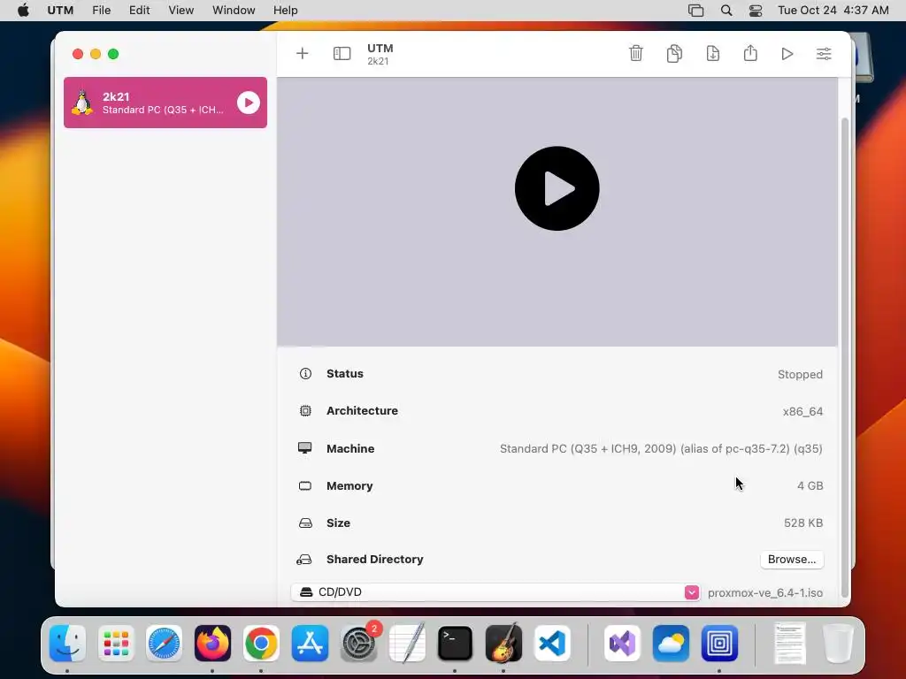Open Terminal from the dock

[x=456, y=644]
